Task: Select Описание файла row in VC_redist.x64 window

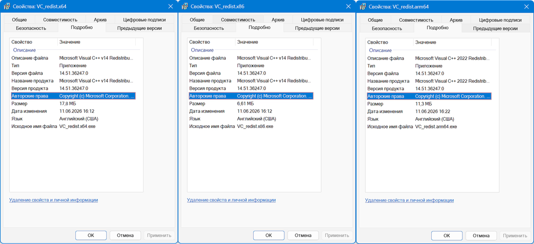Action: coord(73,58)
